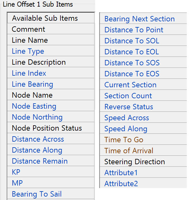The width and height of the screenshot is (189, 200).
Task: Click the Line Name entry
Action: pos(30,40)
